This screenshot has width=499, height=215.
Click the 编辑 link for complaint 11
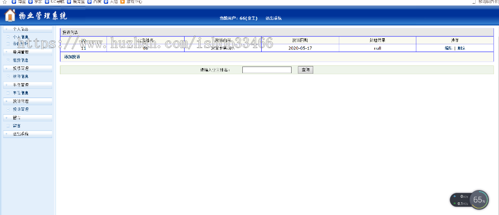click(x=449, y=48)
